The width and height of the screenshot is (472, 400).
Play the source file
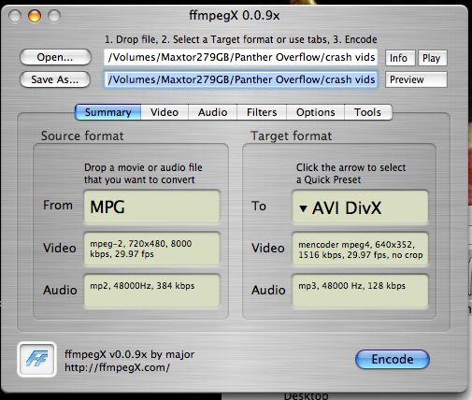click(433, 58)
